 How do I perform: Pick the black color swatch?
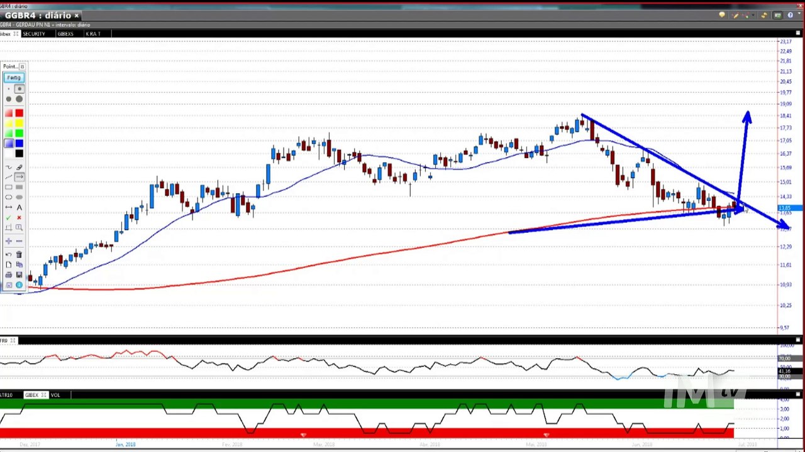click(x=19, y=153)
